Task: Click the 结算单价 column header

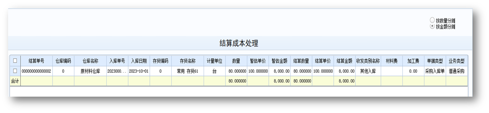Action: pos(323,61)
